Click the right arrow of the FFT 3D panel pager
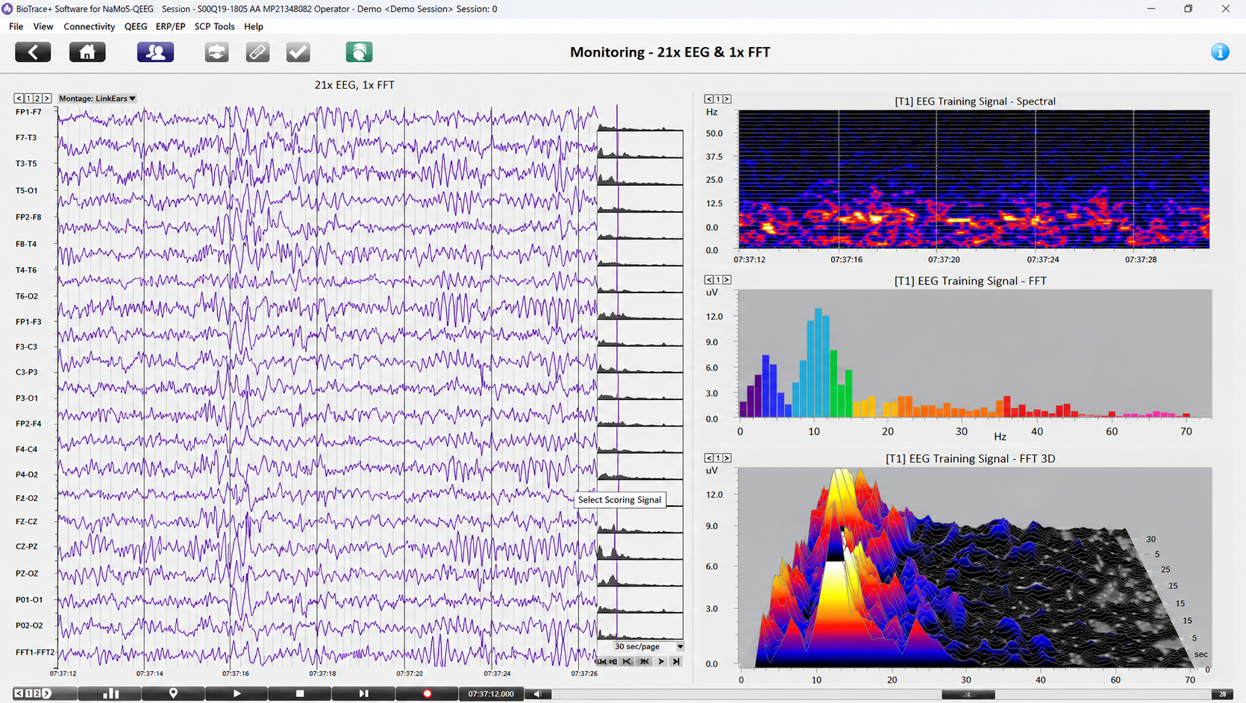The width and height of the screenshot is (1246, 703). click(x=727, y=458)
